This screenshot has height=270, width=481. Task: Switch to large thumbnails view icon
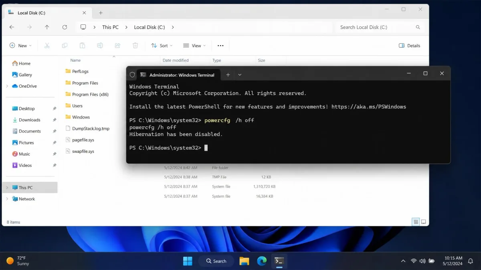pyautogui.click(x=423, y=222)
